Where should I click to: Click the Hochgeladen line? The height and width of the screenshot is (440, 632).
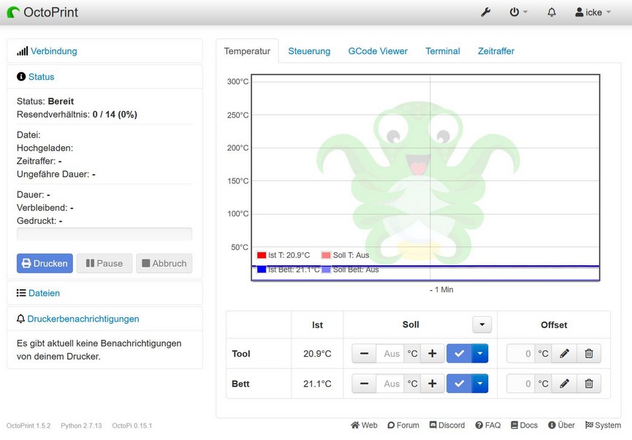[45, 148]
